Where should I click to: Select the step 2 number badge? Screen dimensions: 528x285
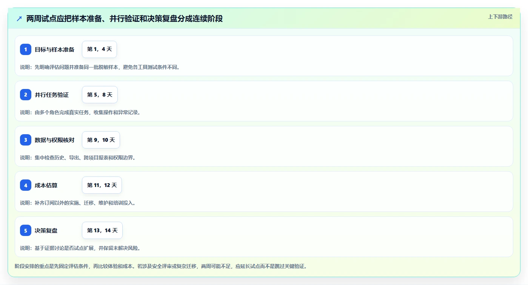(x=26, y=95)
